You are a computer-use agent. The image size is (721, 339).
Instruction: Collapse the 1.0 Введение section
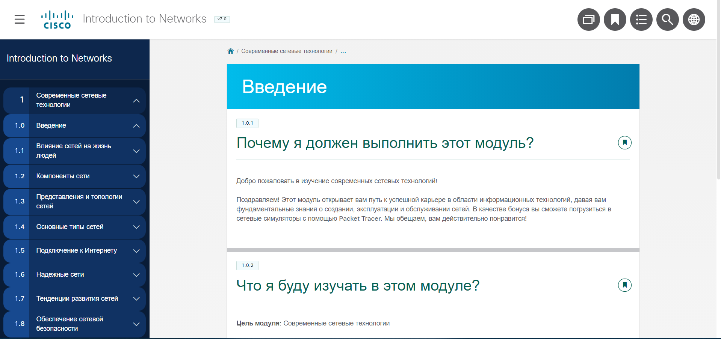136,126
